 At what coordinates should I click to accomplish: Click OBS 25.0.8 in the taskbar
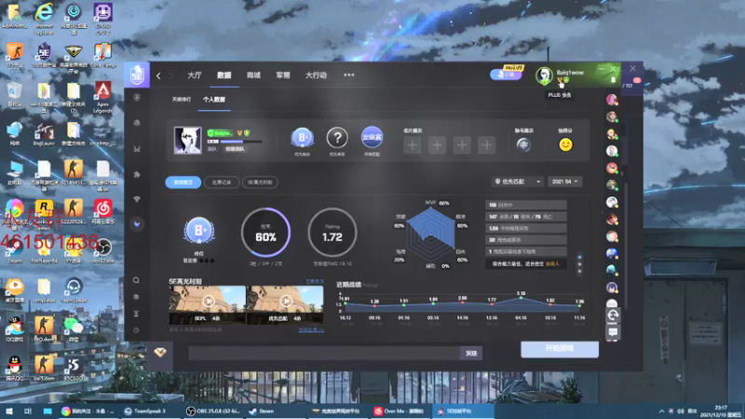[213, 411]
